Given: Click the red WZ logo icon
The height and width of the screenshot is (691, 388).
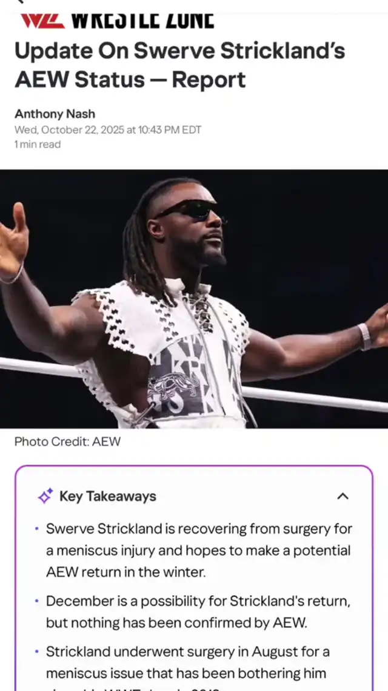Looking at the screenshot, I should (42, 21).
